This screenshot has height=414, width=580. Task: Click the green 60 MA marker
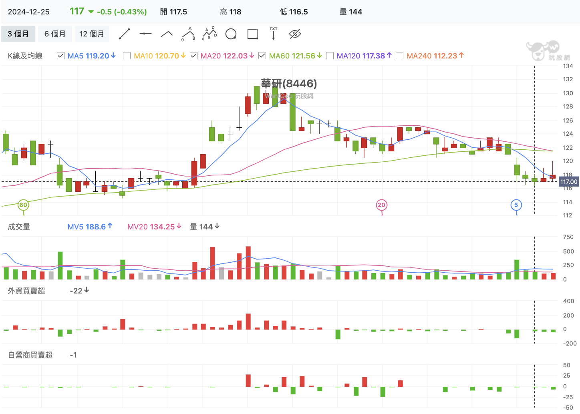point(23,205)
